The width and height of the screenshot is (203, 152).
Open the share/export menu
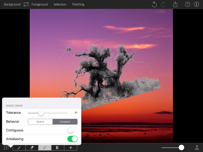coord(175,4)
